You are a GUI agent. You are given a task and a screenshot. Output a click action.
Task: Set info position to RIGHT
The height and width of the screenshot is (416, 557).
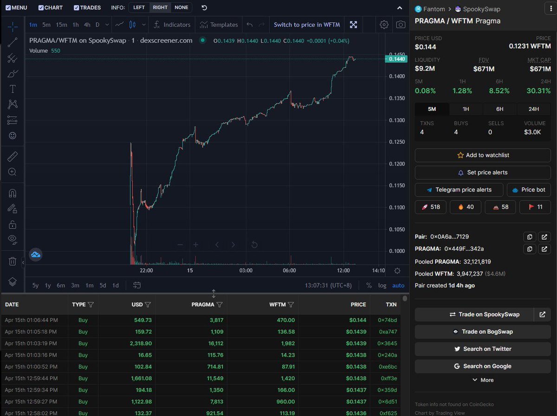coord(160,7)
